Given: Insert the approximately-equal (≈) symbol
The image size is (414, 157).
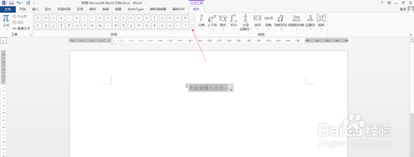Looking at the screenshot, I should (x=170, y=18).
